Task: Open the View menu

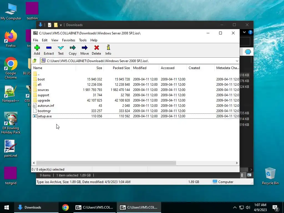Action: click(55, 40)
